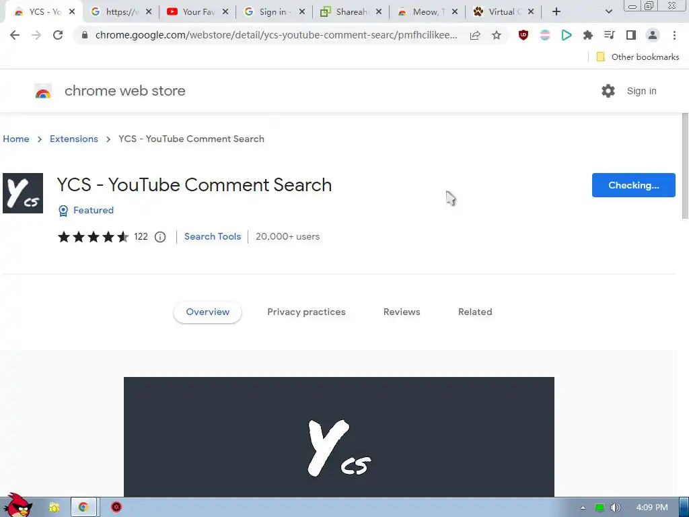
Task: Close the YCS tab
Action: pos(72,12)
